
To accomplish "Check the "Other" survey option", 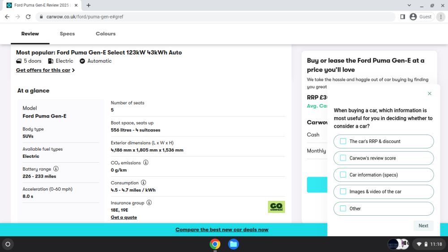I will [x=343, y=209].
